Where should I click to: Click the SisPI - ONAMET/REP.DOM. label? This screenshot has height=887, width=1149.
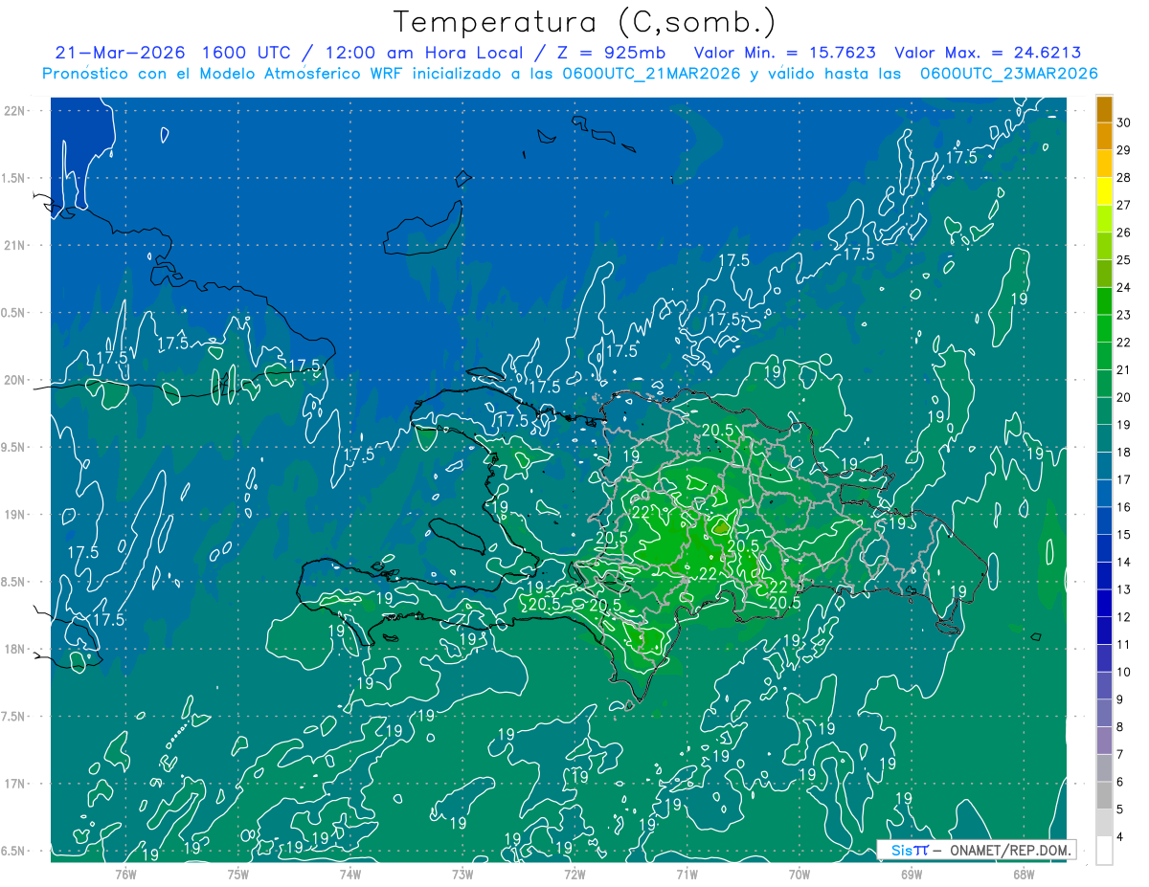pyautogui.click(x=976, y=850)
